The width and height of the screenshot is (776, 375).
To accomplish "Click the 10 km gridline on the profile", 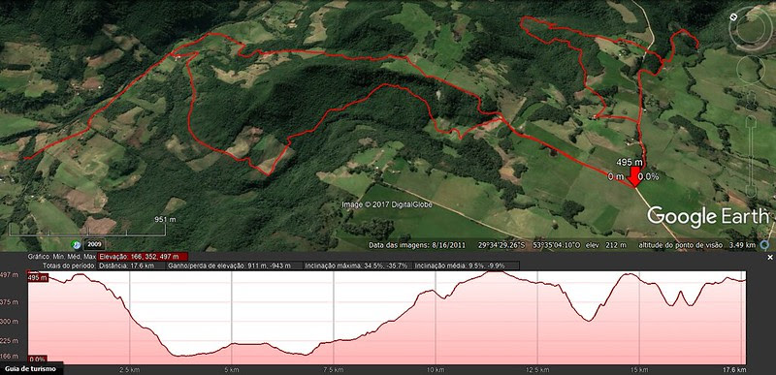I will 436,317.
